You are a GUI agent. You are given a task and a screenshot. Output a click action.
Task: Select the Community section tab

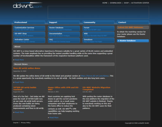tap(98, 22)
